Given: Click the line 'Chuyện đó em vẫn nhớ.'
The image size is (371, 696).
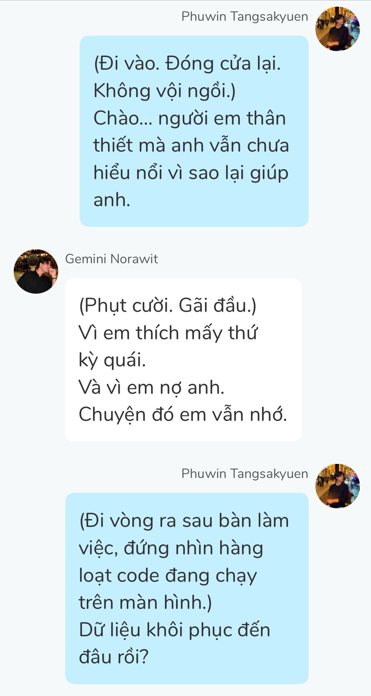Looking at the screenshot, I should (183, 415).
